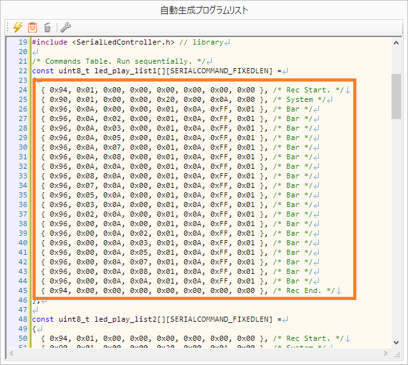The image size is (408, 365).
Task: Click the 0xFF value on line 38
Action: point(219,224)
